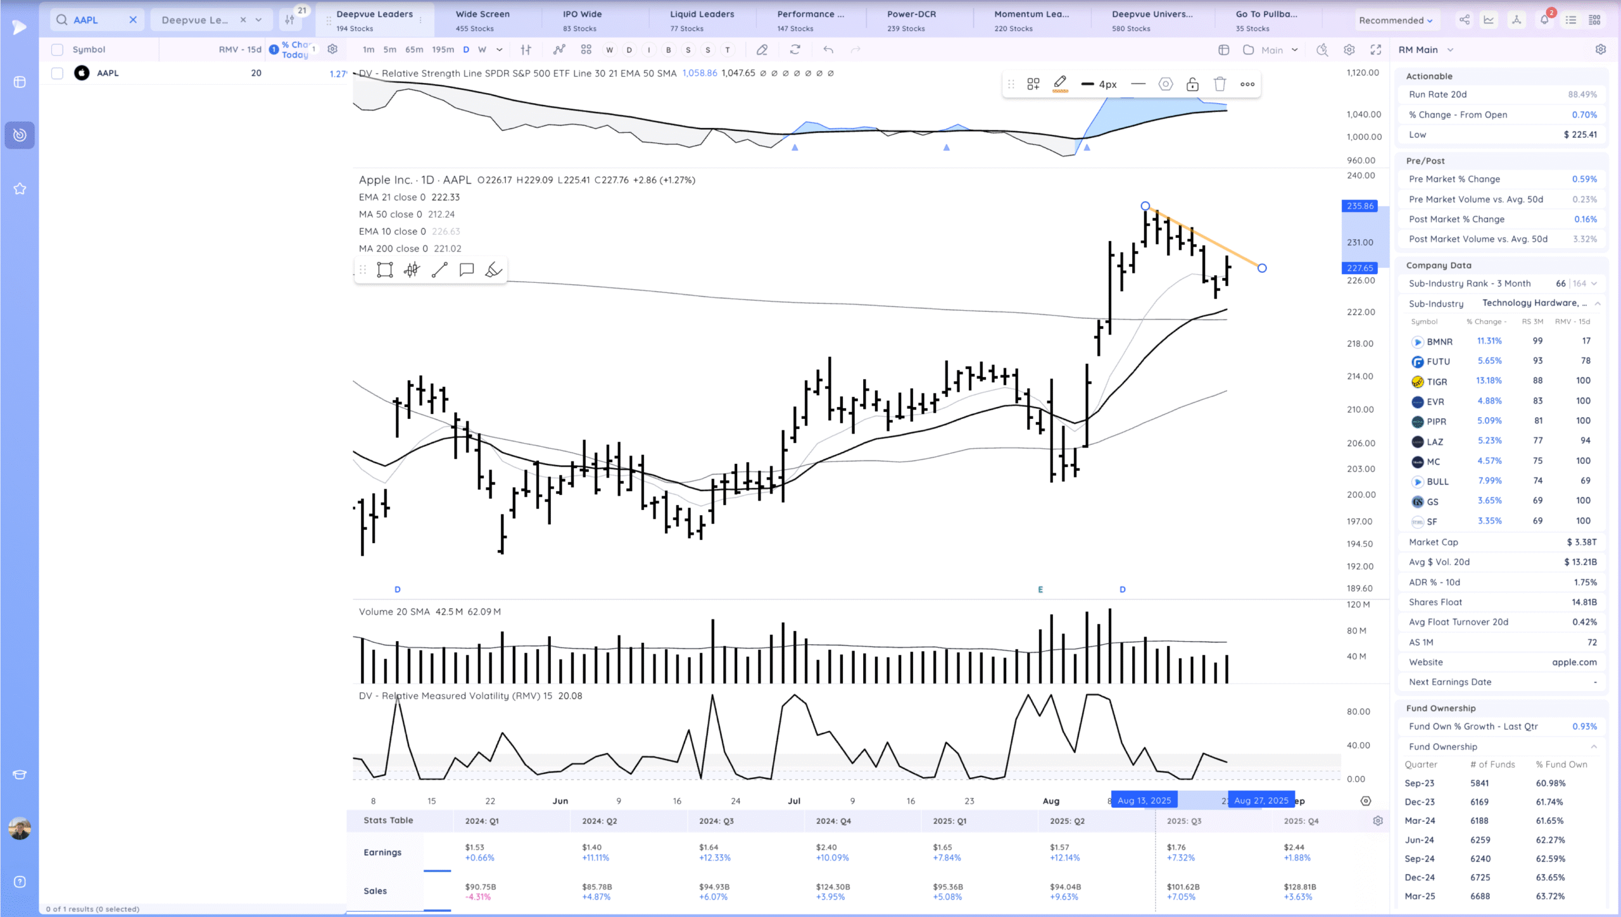
Task: Toggle the T marker circle button
Action: (727, 49)
